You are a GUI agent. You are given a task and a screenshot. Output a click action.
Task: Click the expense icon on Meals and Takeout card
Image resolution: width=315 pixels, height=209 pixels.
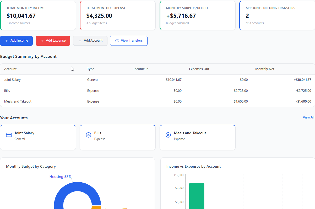coord(168,135)
